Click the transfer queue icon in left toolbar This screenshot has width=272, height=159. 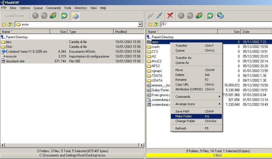(x=53, y=16)
